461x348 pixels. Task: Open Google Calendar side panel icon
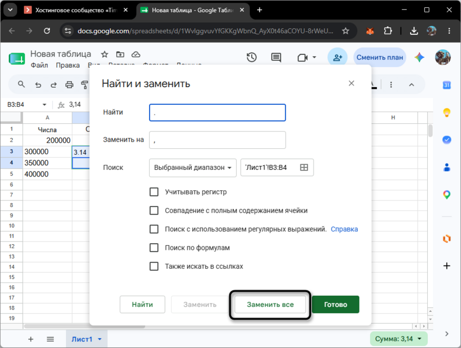click(447, 85)
